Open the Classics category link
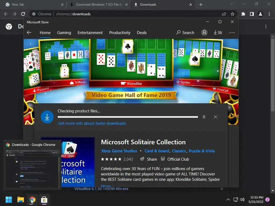This screenshot has height=206, width=275. (179, 151)
